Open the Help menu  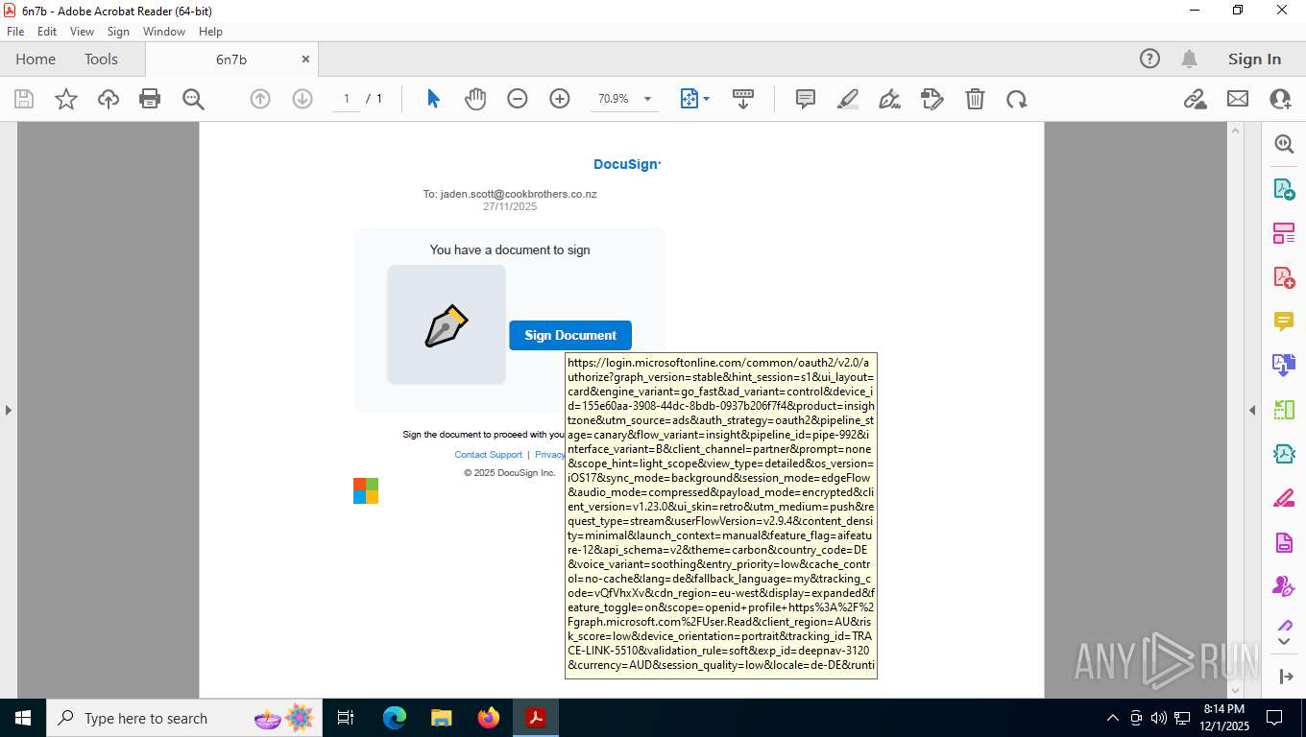pyautogui.click(x=211, y=32)
